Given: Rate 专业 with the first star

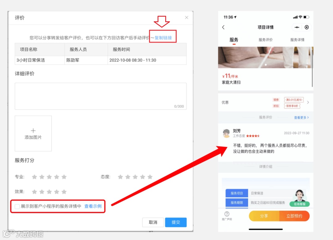Looking at the screenshot, I should [x=35, y=177].
